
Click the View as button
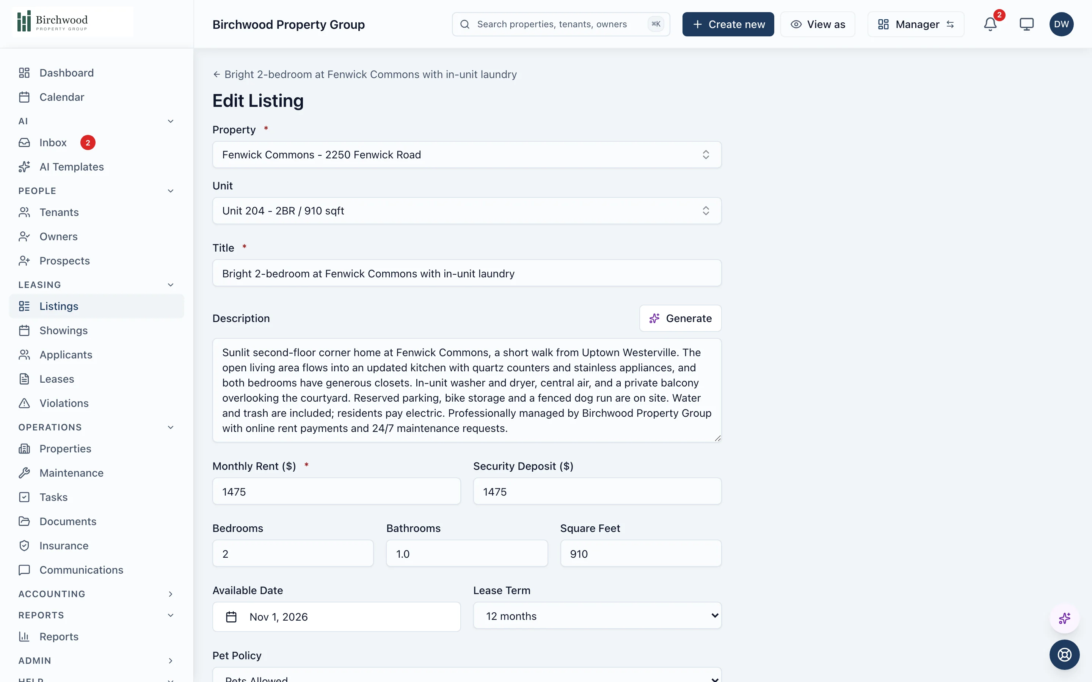click(x=817, y=24)
